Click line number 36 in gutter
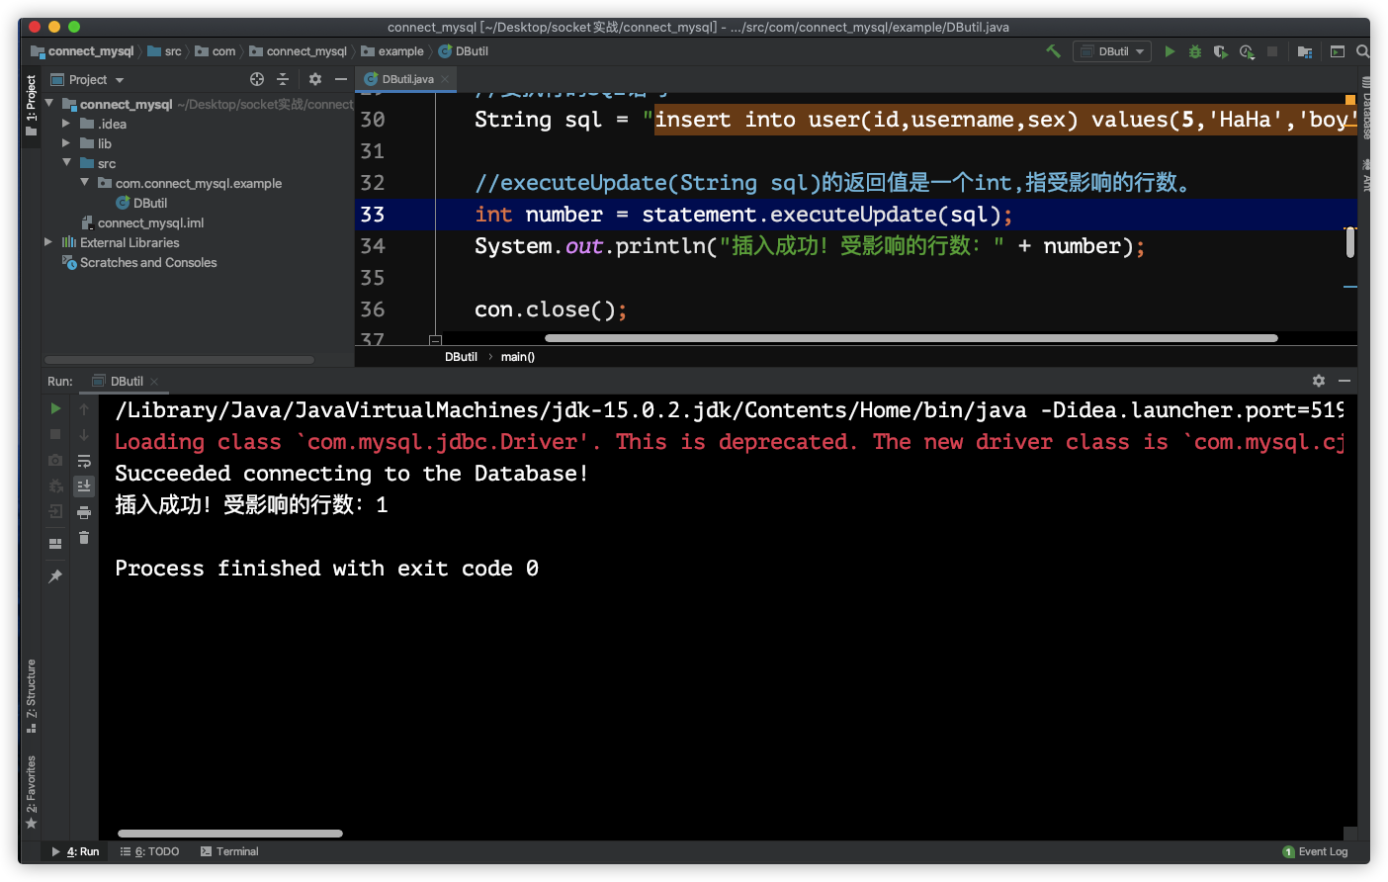Screen dimensions: 1388x882 click(373, 309)
